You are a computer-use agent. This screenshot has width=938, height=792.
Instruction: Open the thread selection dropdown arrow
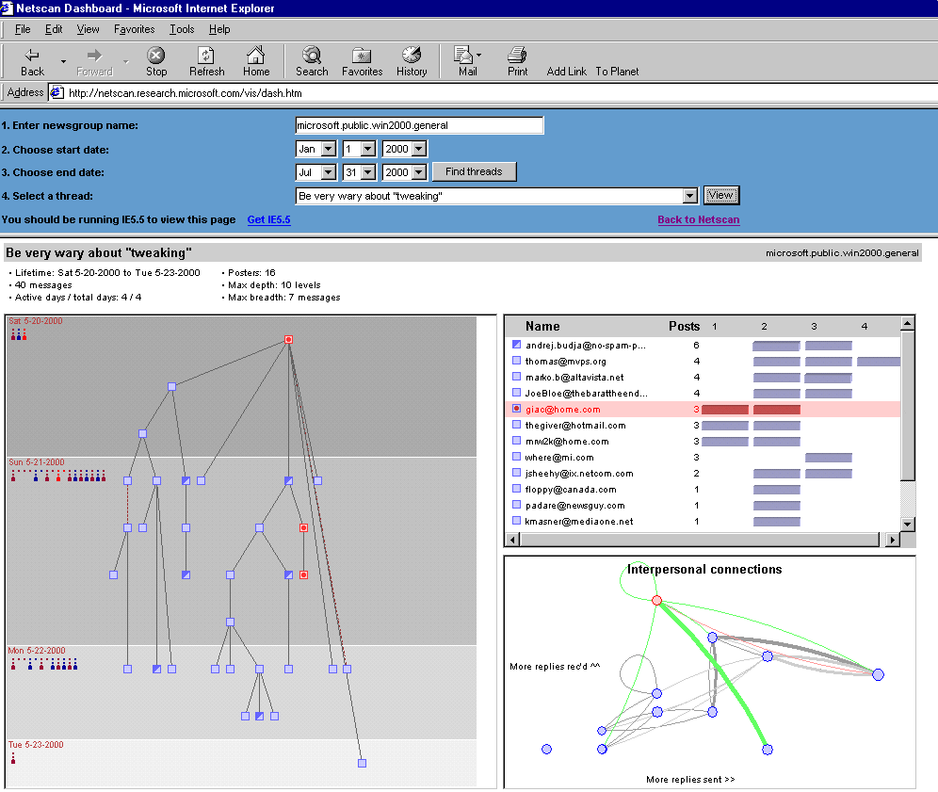click(689, 196)
